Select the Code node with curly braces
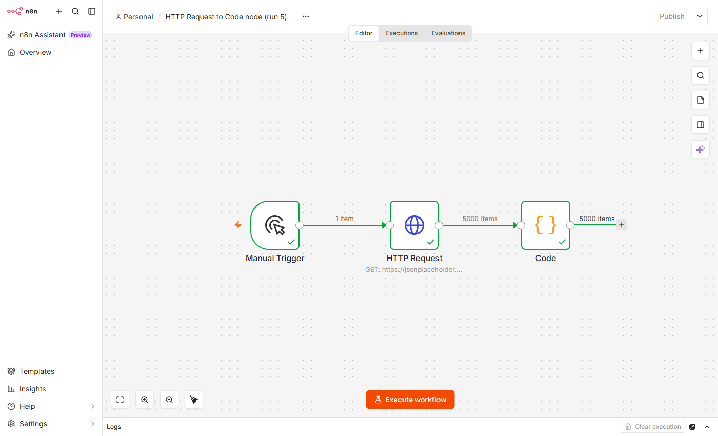The image size is (718, 436). (x=546, y=225)
